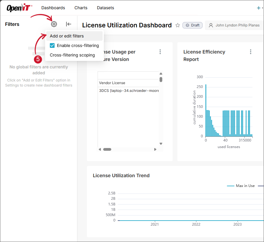
Task: Open the Charts navigation item
Action: [81, 8]
